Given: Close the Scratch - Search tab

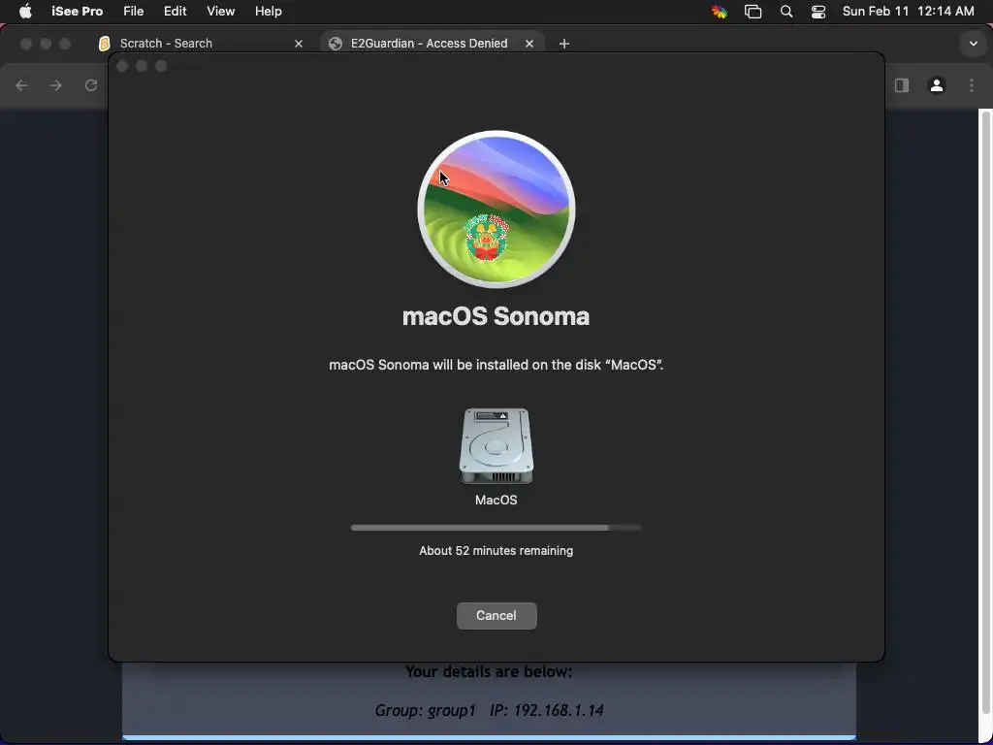Looking at the screenshot, I should (x=299, y=44).
